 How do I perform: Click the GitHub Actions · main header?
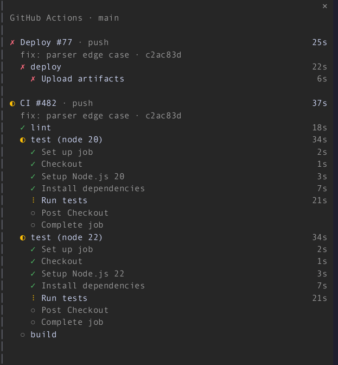pyautogui.click(x=65, y=18)
